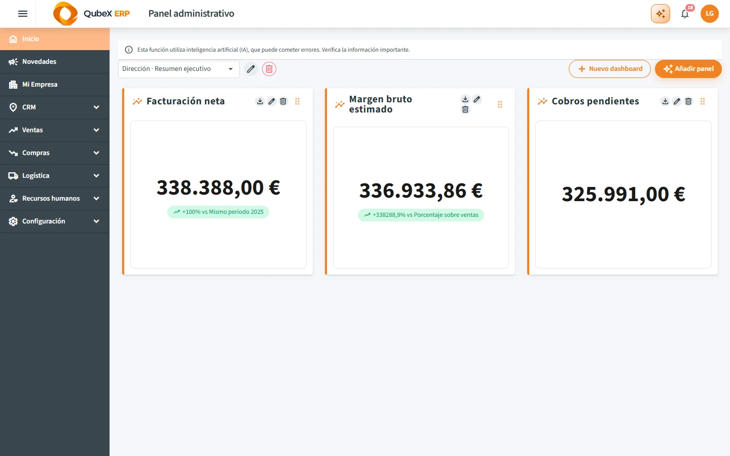Open the hamburger menu
730x456 pixels.
[23, 14]
